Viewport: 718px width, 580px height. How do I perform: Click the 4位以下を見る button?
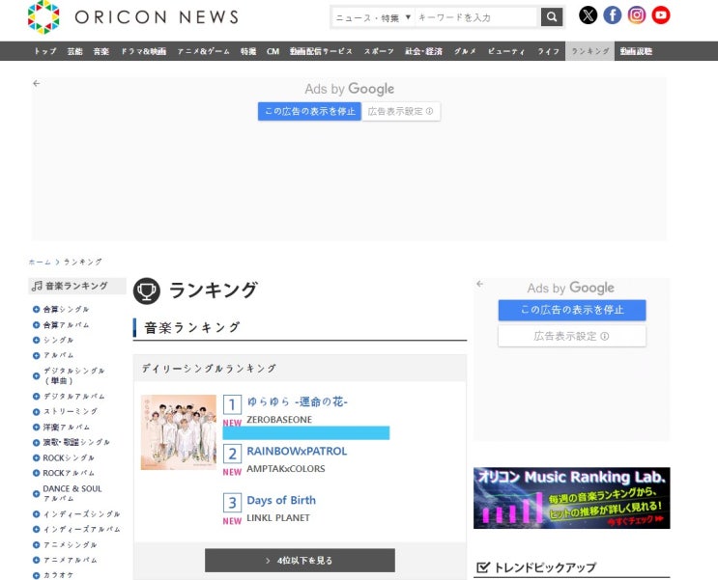point(300,561)
